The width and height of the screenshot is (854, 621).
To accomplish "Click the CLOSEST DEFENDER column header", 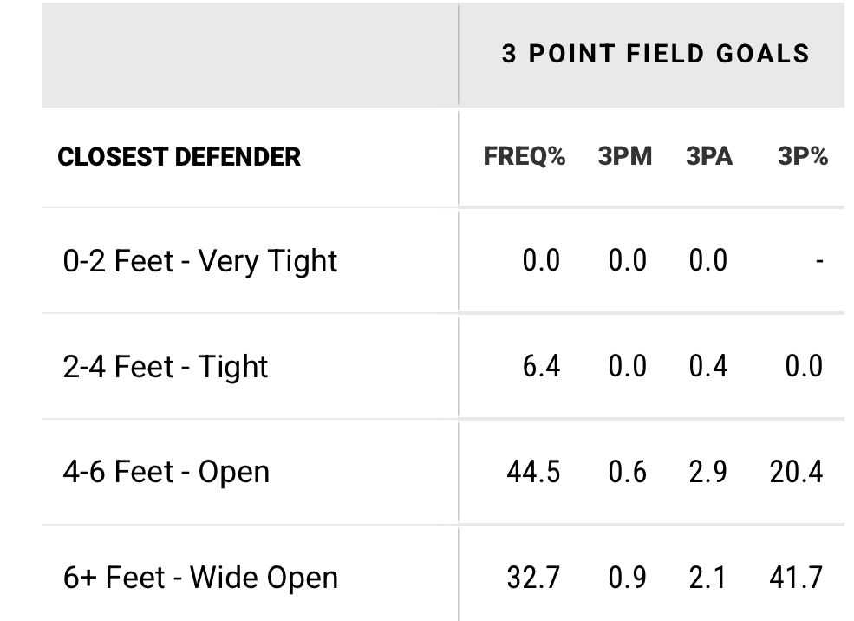I will click(x=179, y=157).
